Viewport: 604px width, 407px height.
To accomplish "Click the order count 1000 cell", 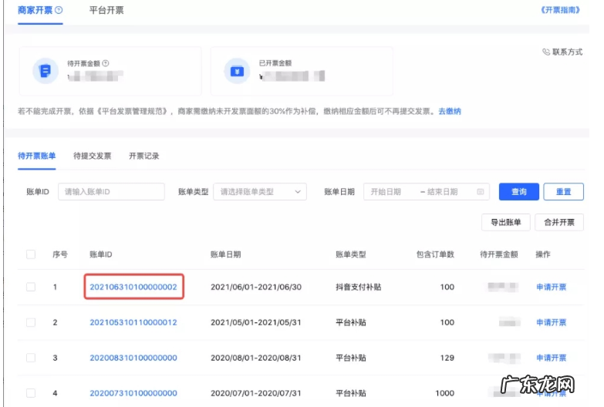I will coord(445,393).
